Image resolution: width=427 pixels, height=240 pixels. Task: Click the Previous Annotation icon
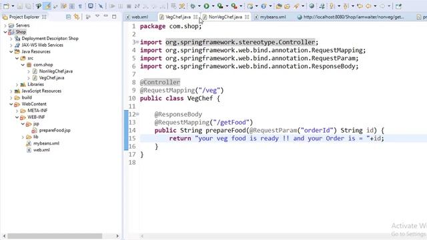[346, 6]
